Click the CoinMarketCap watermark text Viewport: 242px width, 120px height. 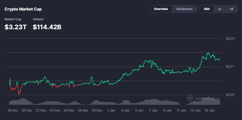207,98
